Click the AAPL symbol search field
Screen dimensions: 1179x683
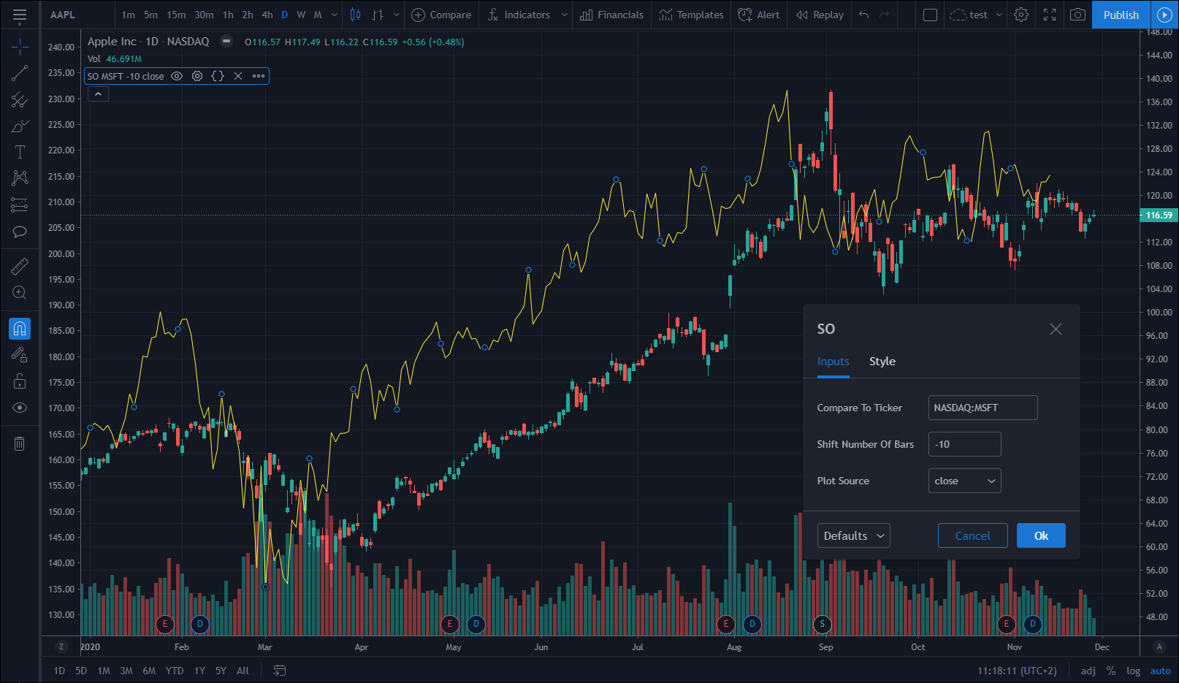click(x=79, y=15)
